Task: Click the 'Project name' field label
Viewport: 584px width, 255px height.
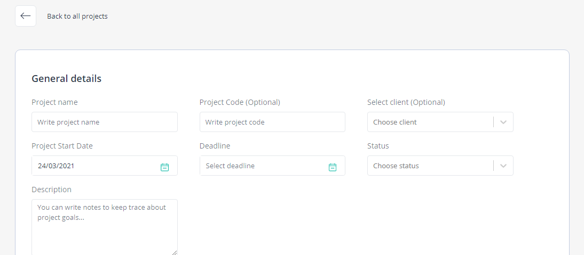Action: [x=55, y=102]
